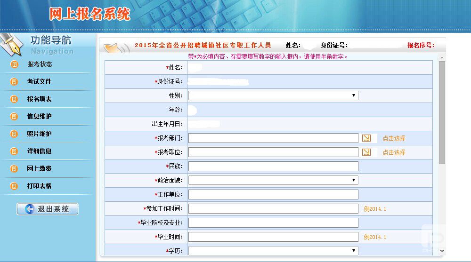Click the icon beside 照片维护

14,134
